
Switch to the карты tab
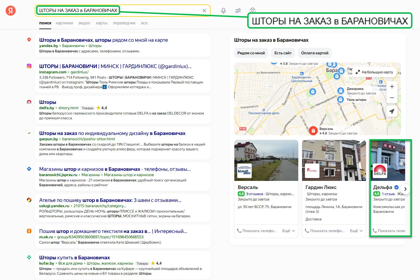(x=101, y=23)
